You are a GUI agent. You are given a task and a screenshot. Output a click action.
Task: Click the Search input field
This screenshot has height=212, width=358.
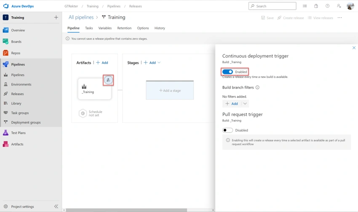272,6
